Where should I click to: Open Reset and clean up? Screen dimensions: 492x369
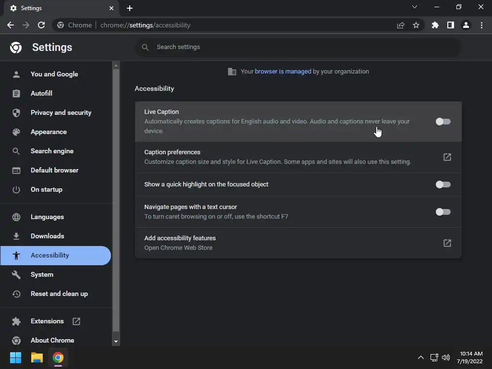[56, 294]
